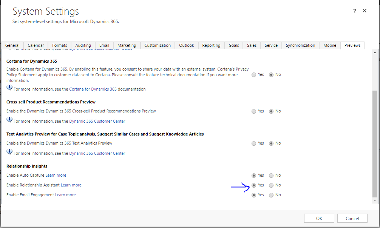Switch to the Calendar tab
The image size is (380, 228).
click(36, 45)
